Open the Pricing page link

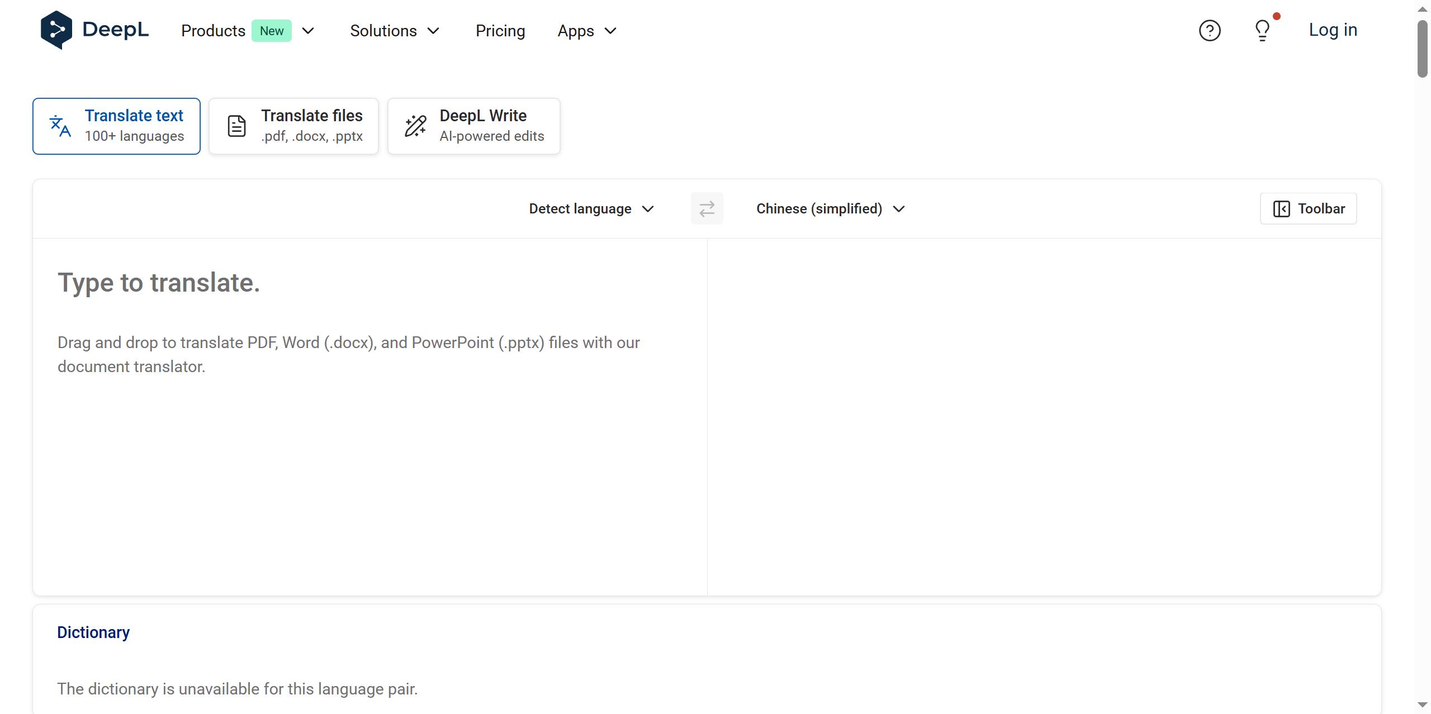pos(500,31)
